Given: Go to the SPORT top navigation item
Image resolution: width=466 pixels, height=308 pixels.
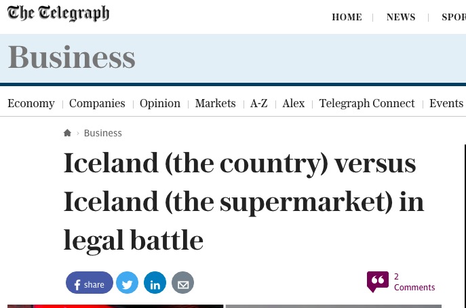Looking at the screenshot, I should pyautogui.click(x=454, y=17).
